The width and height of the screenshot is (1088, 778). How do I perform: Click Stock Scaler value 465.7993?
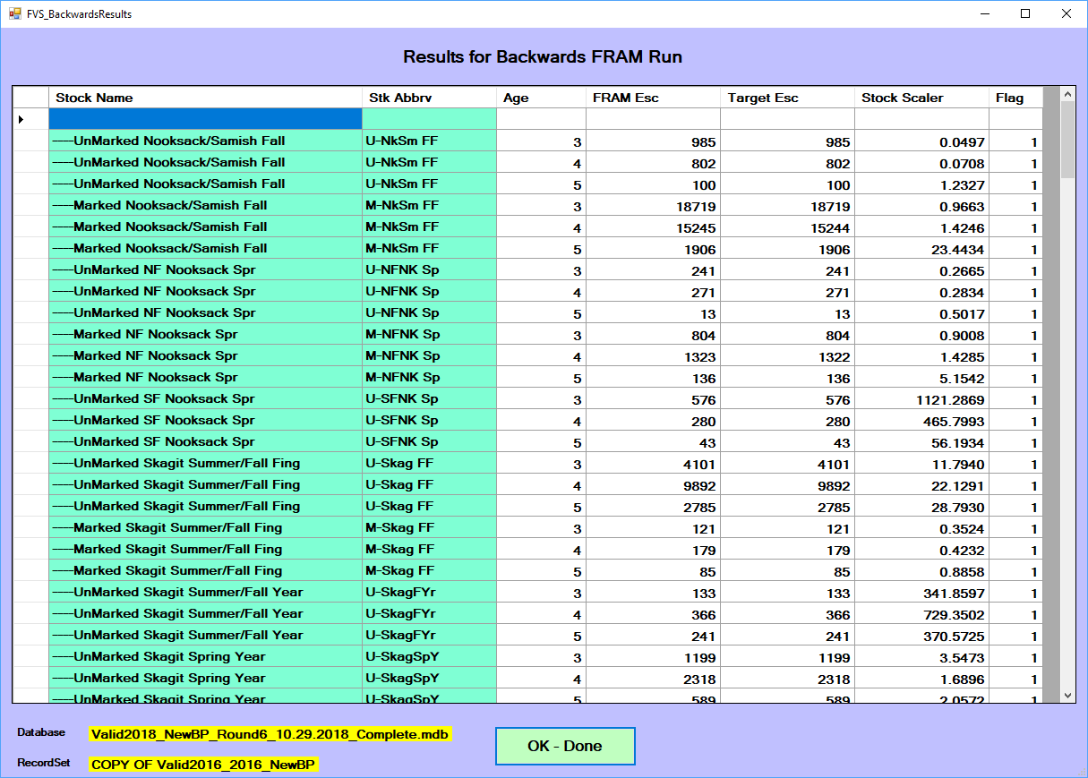coord(955,421)
